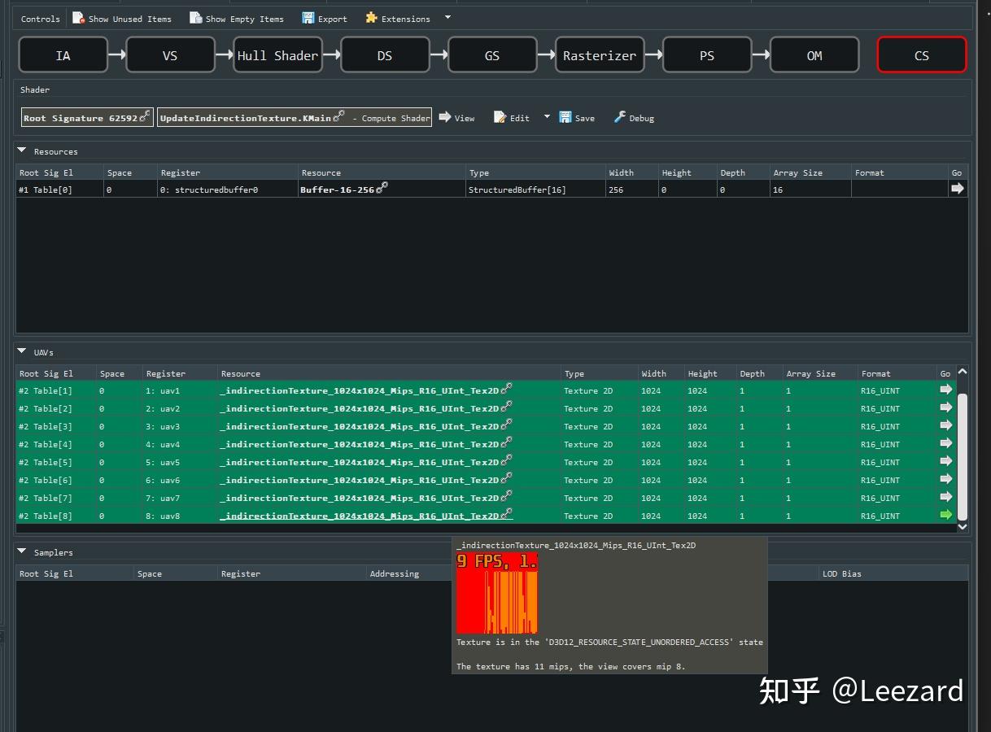The width and height of the screenshot is (991, 732).
Task: Select the PS pipeline stage
Action: [x=706, y=55]
